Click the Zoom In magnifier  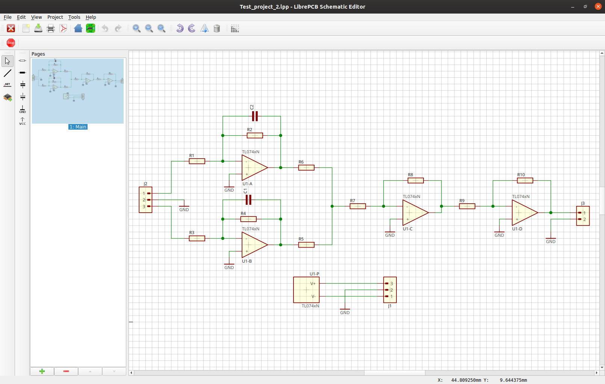pos(136,29)
